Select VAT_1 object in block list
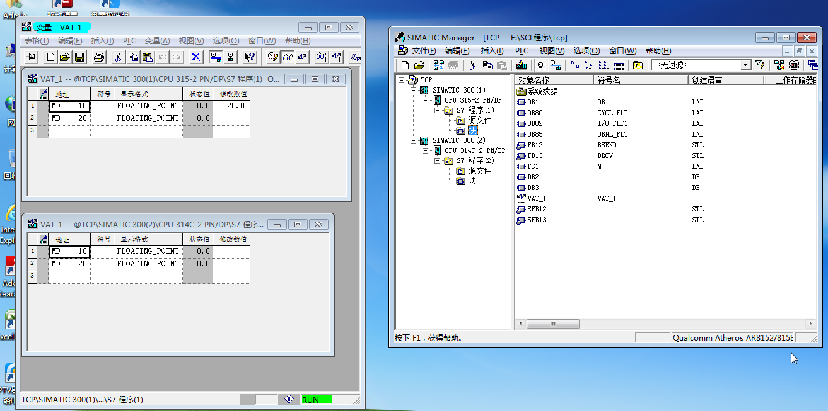828x411 pixels. (530, 198)
